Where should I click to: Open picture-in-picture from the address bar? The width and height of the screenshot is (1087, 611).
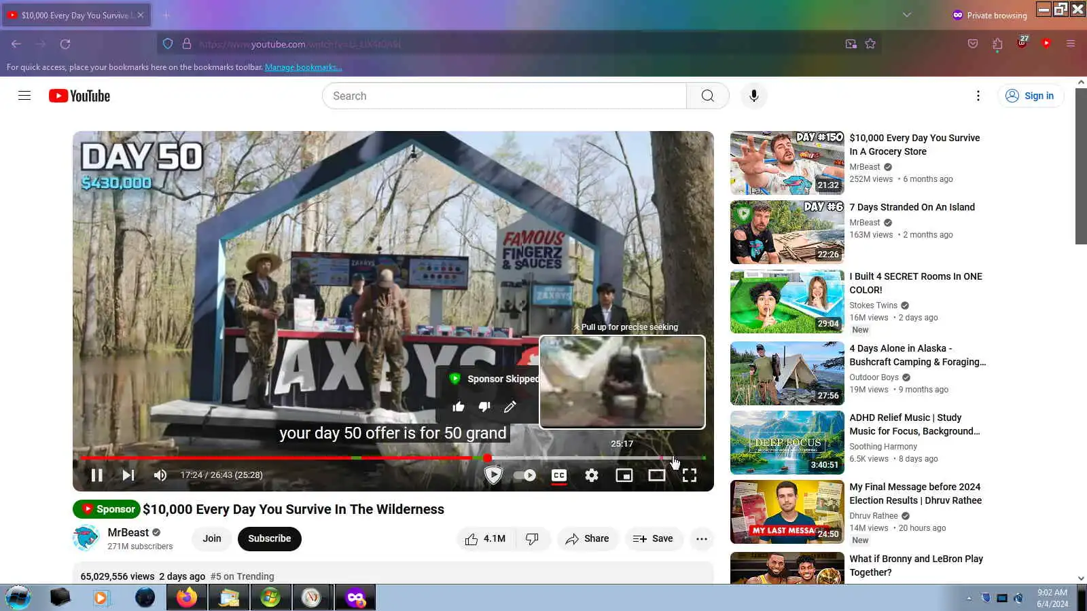pyautogui.click(x=851, y=44)
